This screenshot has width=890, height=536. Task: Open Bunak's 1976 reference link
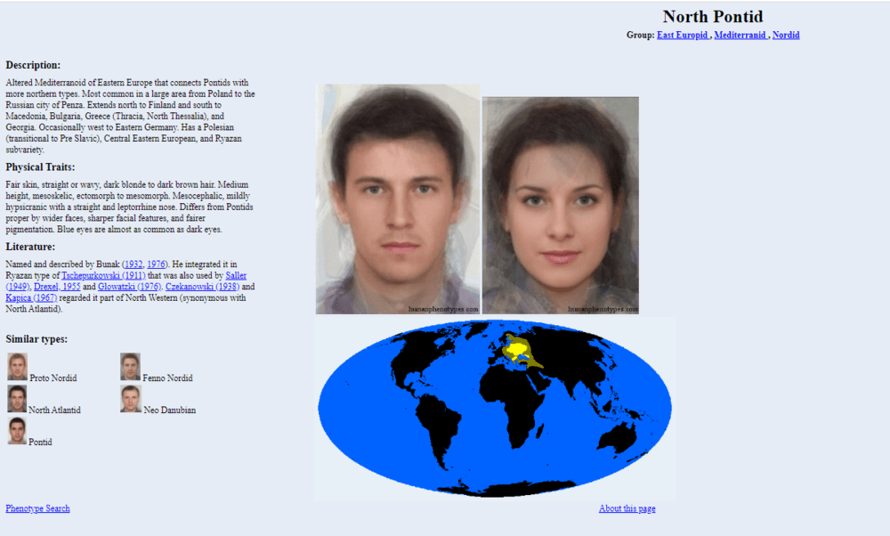point(157,264)
